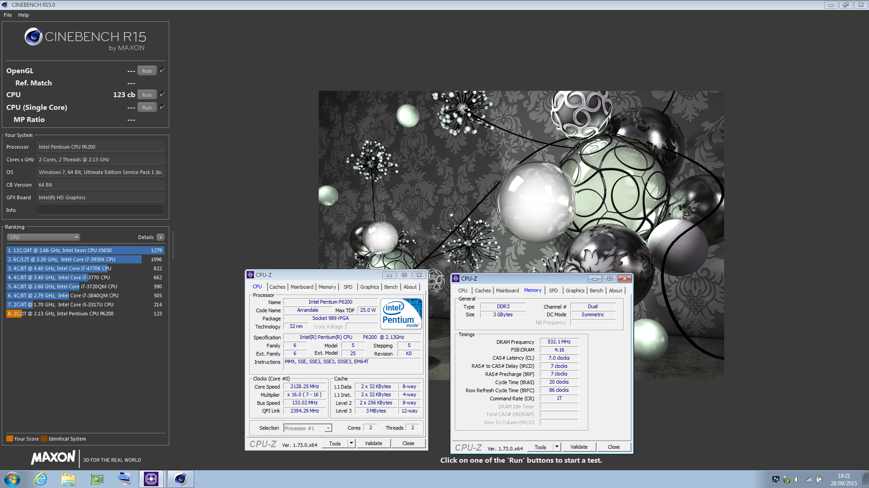Viewport: 869px width, 488px height.
Task: Click the Details label in Ranking
Action: click(x=146, y=237)
